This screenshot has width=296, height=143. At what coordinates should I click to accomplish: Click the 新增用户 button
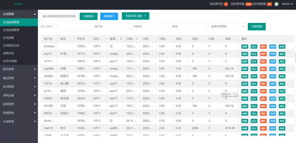[109, 16]
